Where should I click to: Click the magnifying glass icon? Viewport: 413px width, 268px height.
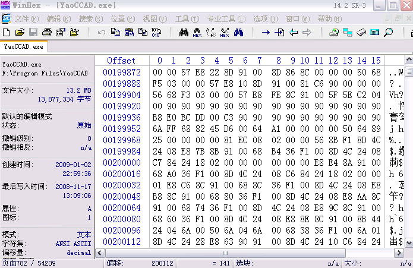pos(388,32)
